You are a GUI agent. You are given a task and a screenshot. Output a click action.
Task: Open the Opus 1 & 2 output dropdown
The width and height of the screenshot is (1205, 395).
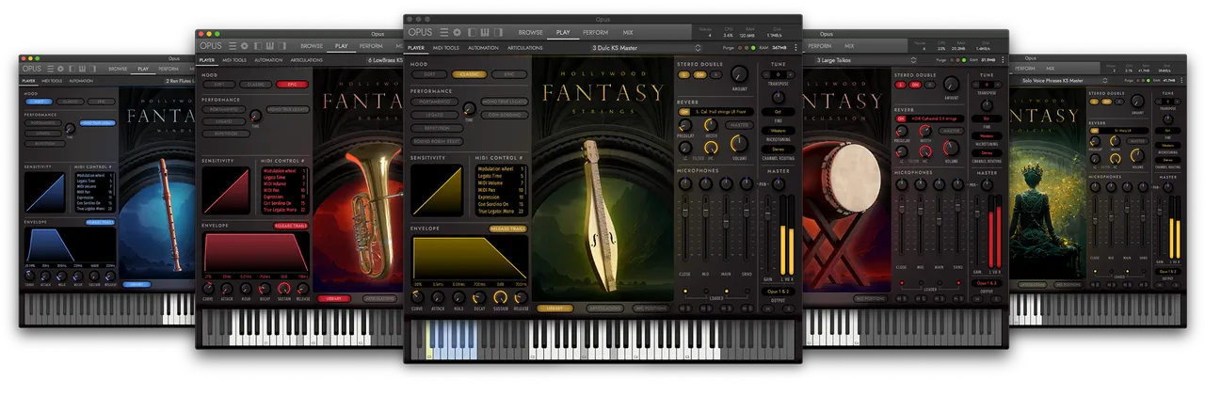tap(778, 292)
